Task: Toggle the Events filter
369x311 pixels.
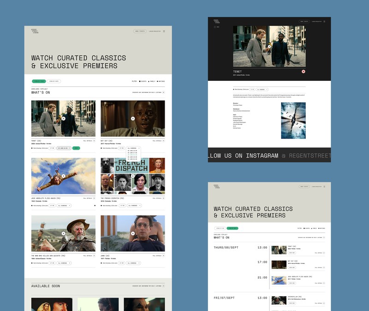Action: click(x=143, y=81)
